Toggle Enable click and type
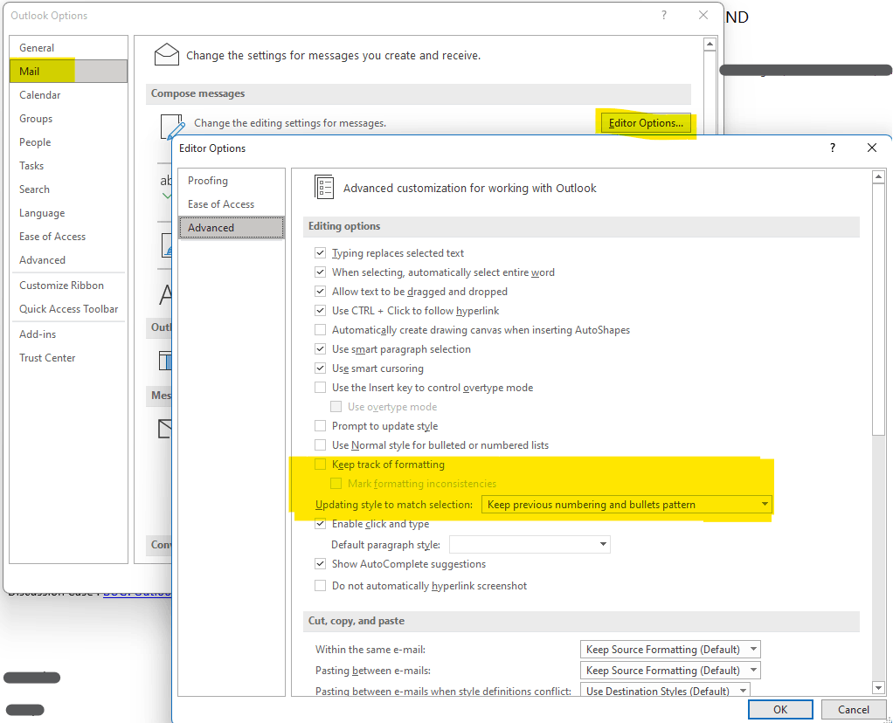 [321, 524]
